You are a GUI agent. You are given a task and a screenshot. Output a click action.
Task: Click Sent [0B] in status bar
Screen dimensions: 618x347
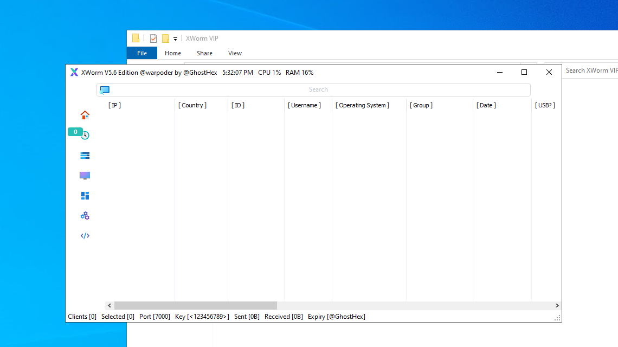click(247, 317)
